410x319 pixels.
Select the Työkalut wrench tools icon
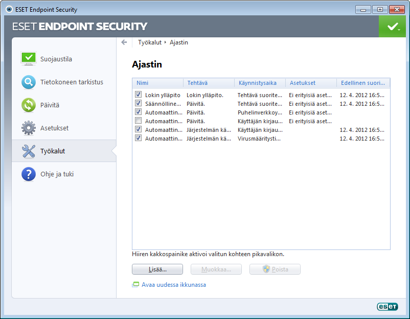coord(29,151)
